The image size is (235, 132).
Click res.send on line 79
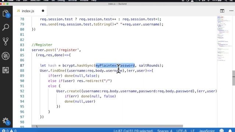48,24
